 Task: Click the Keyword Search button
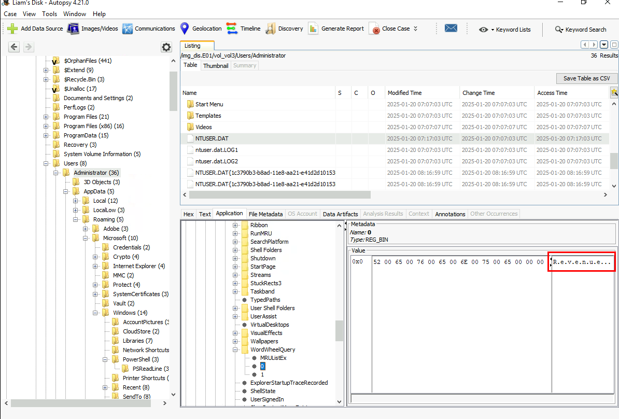[580, 30]
